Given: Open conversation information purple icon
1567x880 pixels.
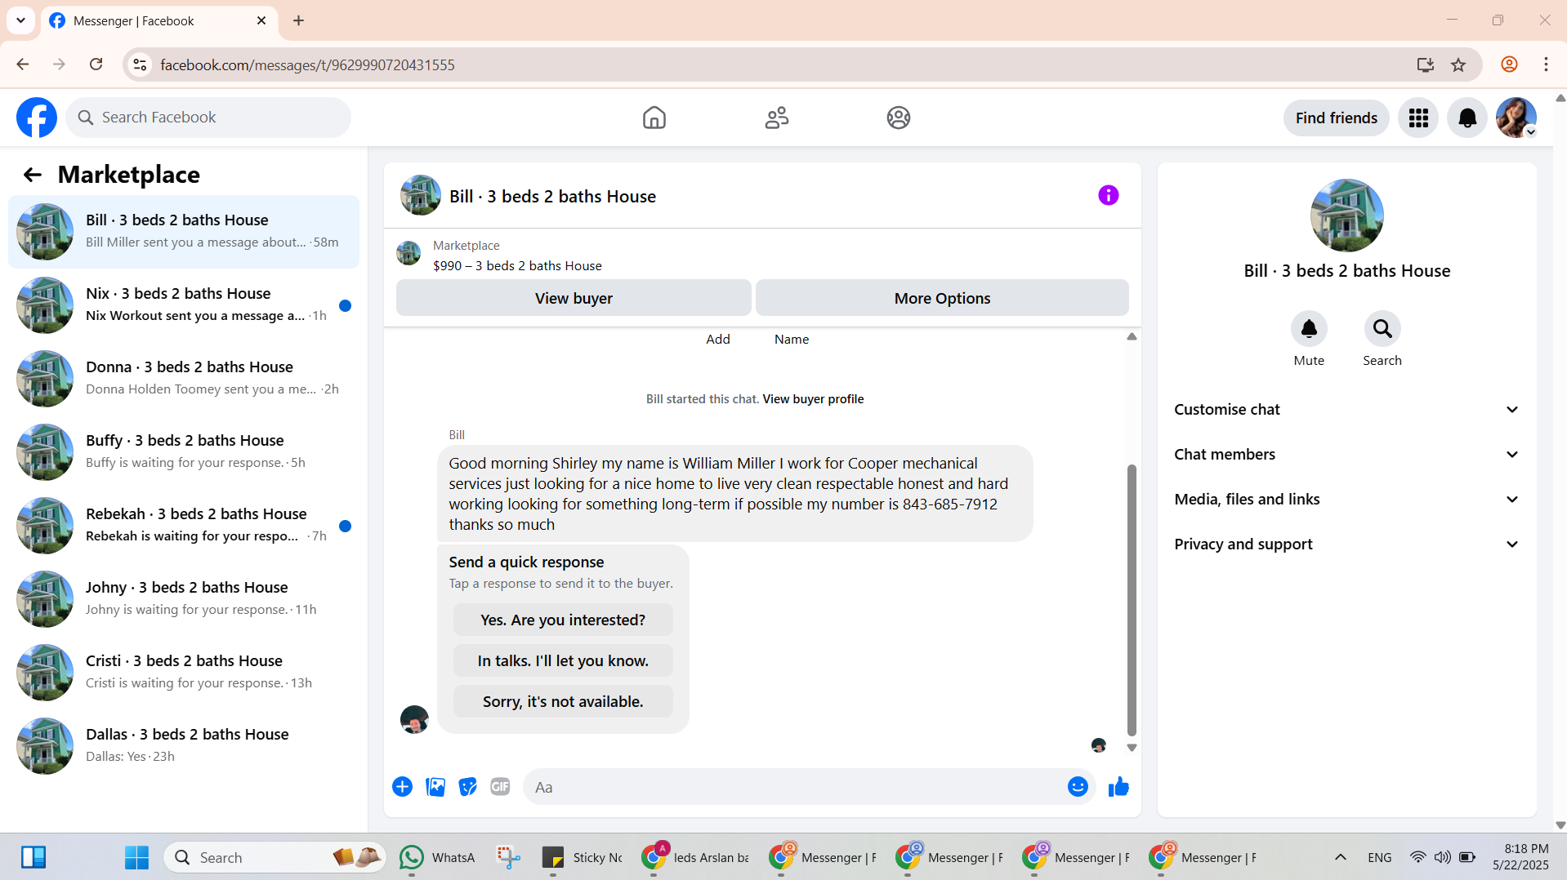Looking at the screenshot, I should (1109, 195).
